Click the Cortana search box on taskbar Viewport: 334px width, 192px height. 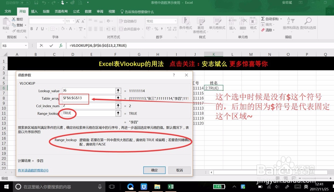coord(59,187)
